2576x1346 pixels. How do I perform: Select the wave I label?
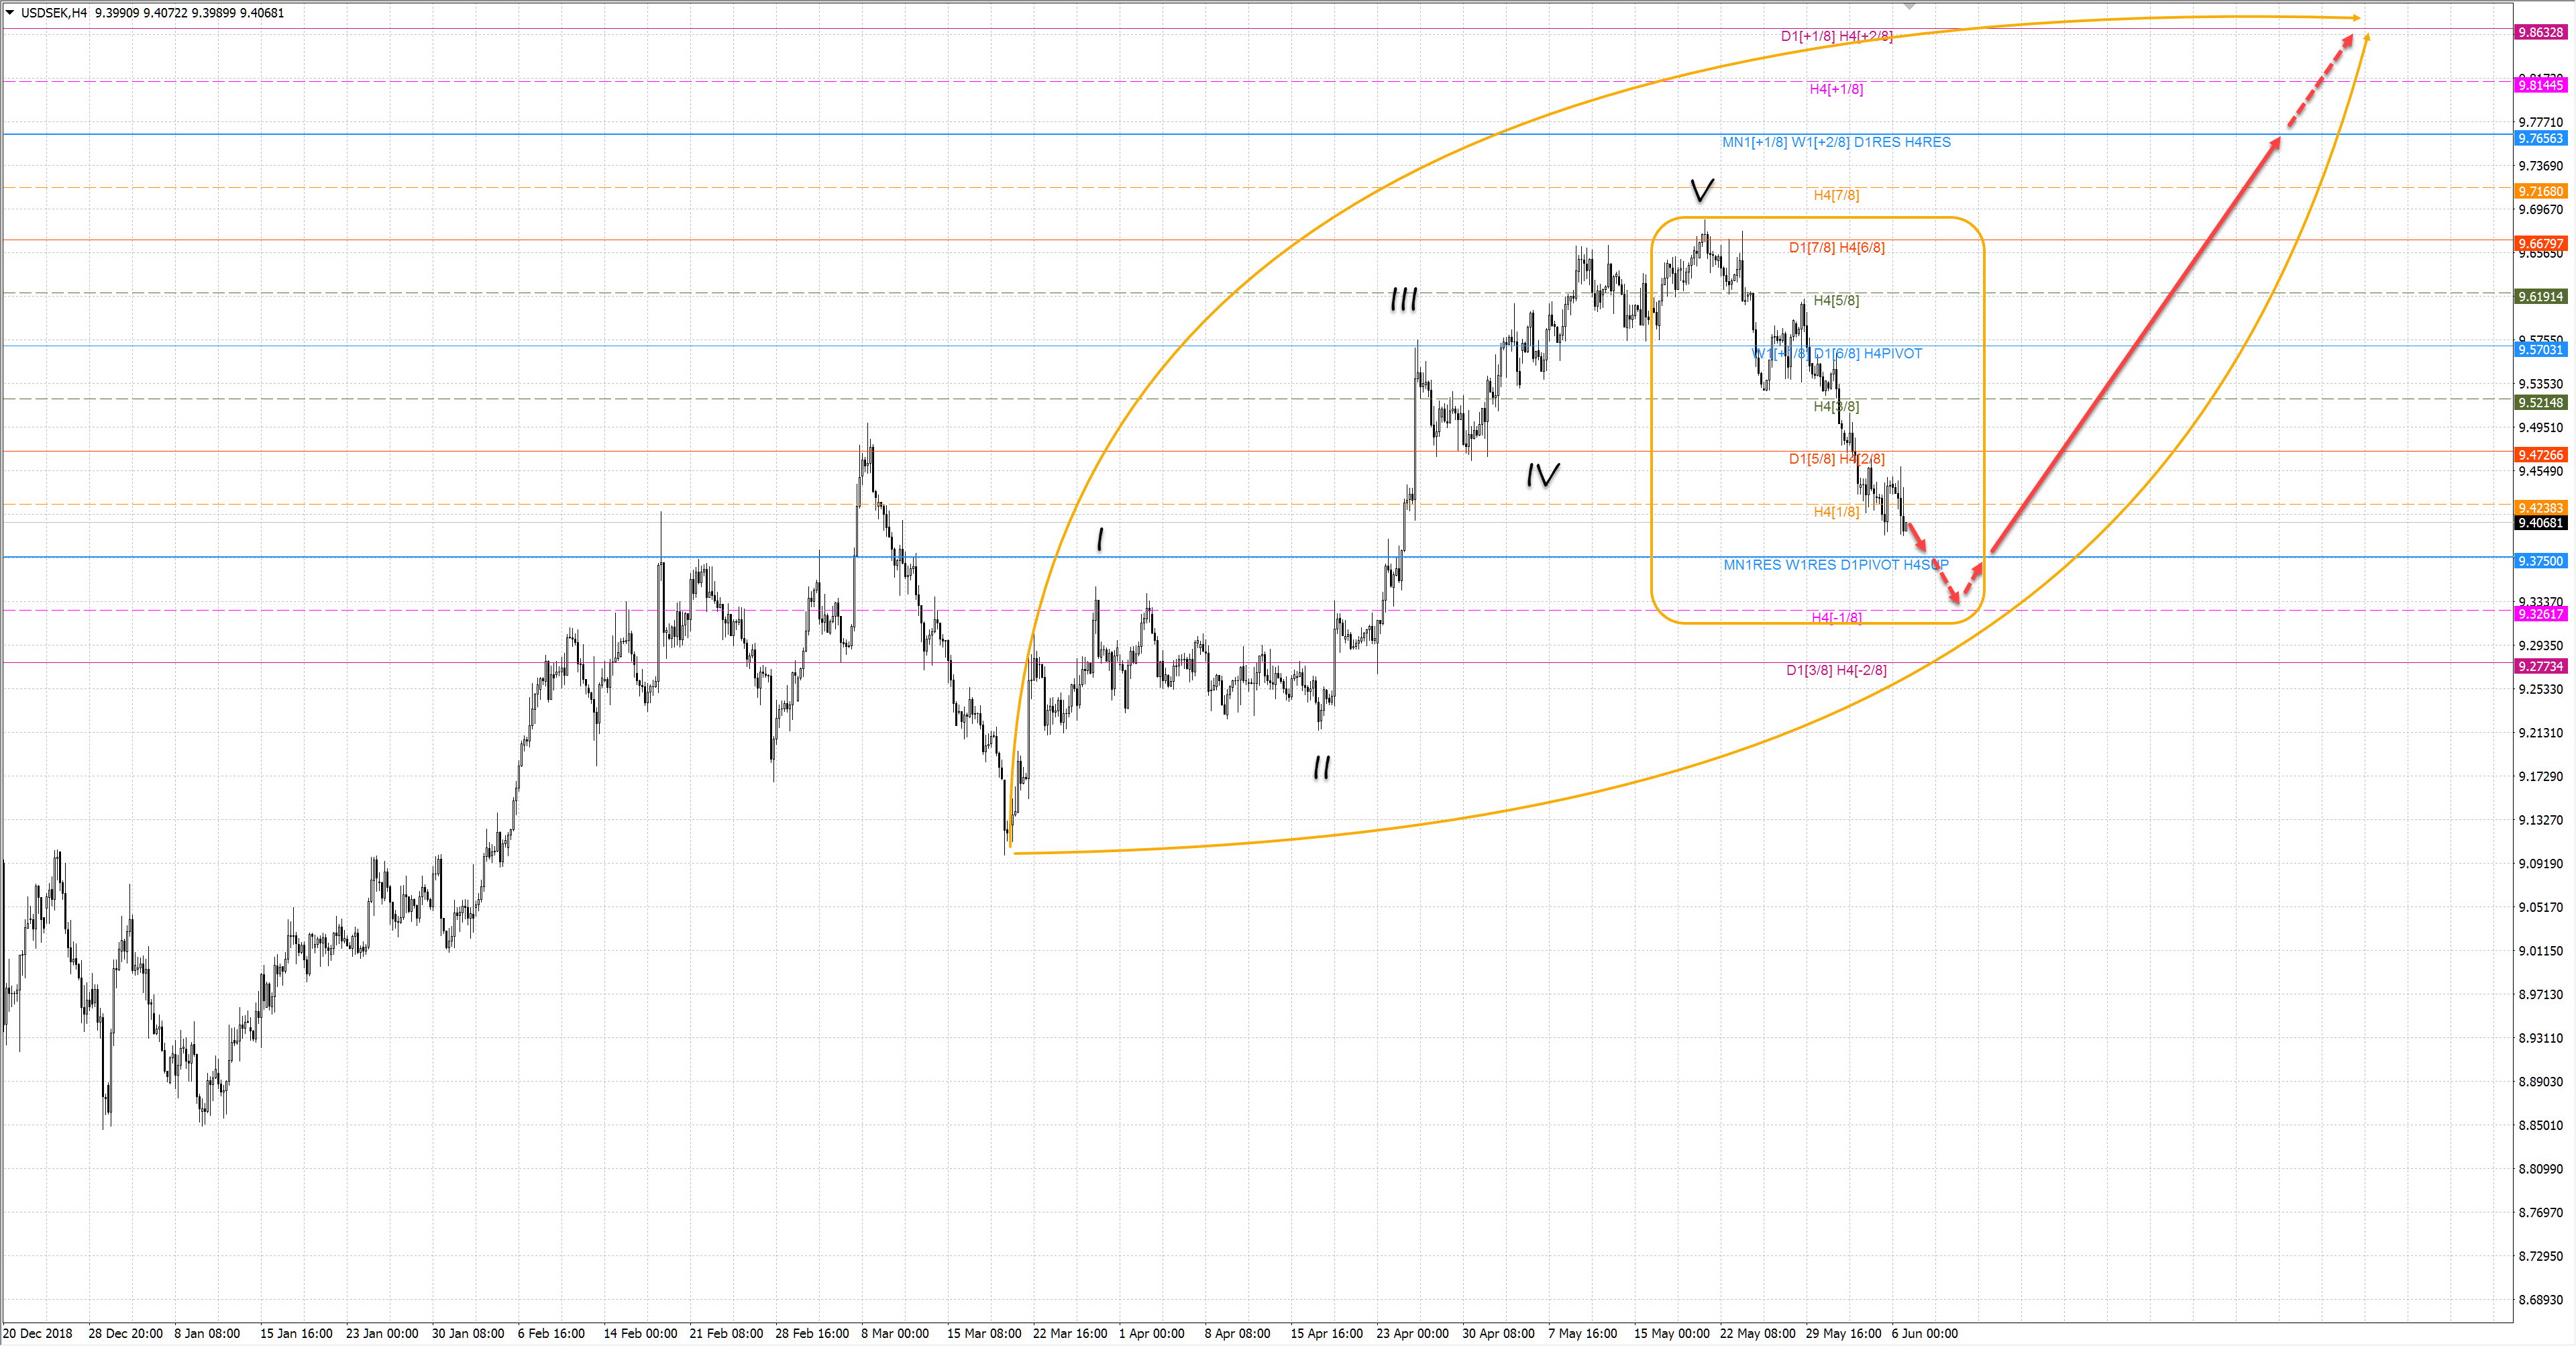click(x=1101, y=540)
